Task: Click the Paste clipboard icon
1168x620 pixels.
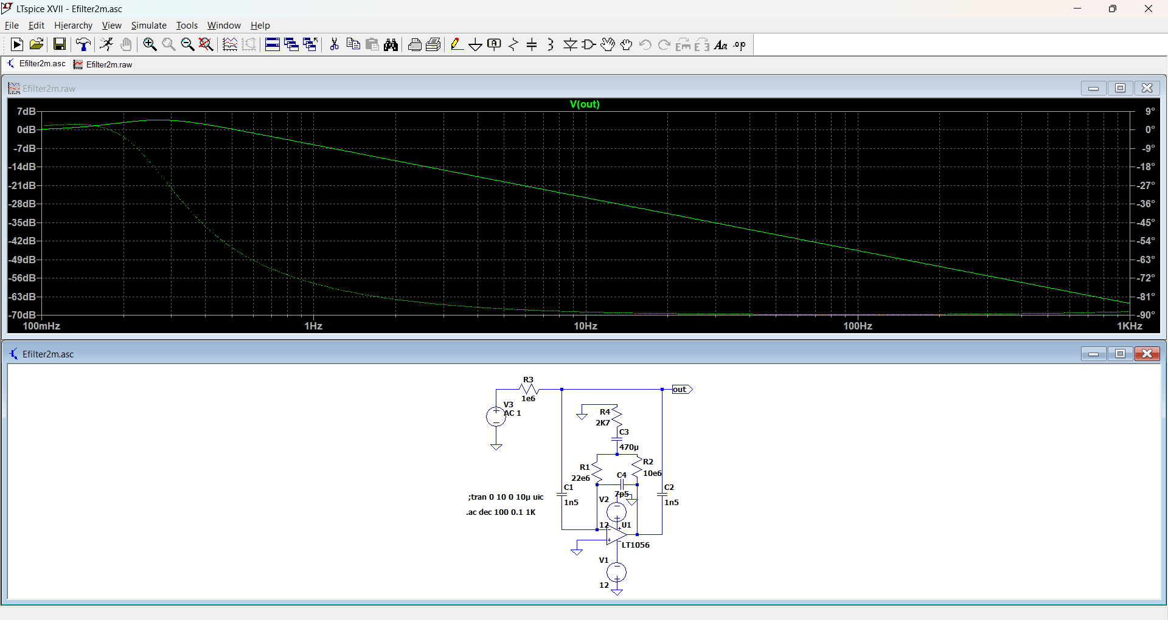Action: 372,44
